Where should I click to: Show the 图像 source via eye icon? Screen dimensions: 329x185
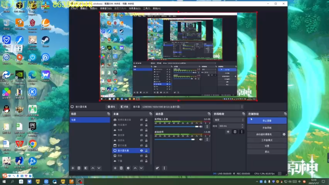point(141,156)
